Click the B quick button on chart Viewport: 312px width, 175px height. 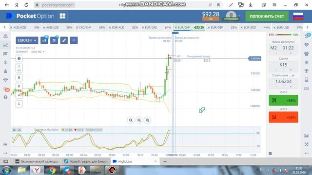tap(19, 78)
